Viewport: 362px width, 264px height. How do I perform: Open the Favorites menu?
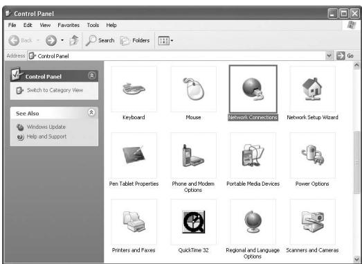(x=69, y=25)
